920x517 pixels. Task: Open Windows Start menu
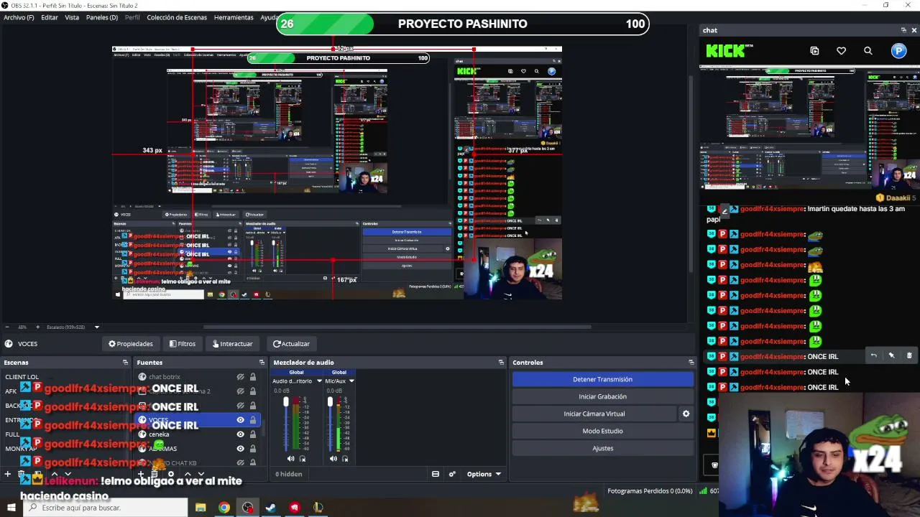click(x=12, y=508)
